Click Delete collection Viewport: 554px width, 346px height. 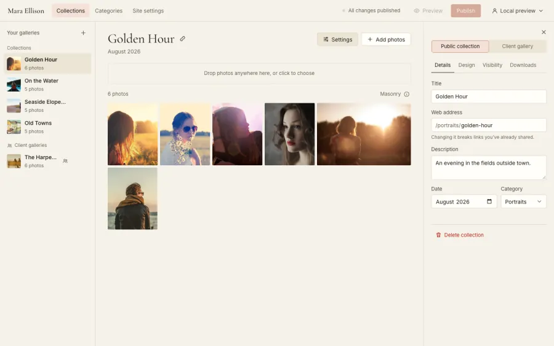(x=460, y=235)
